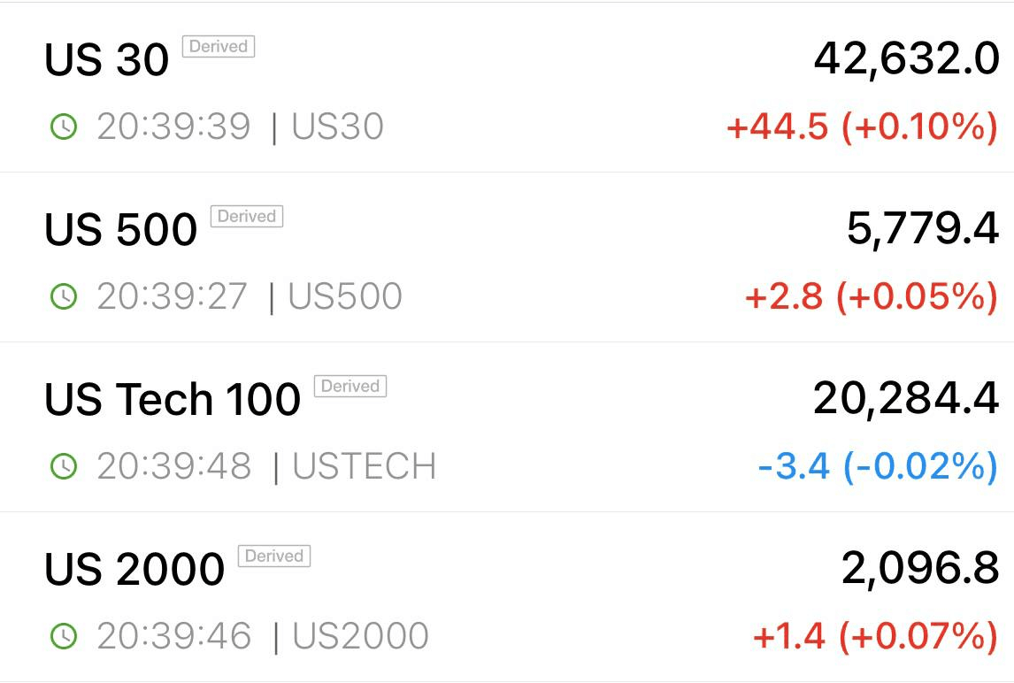The image size is (1014, 683).
Task: Open the US 30 index title
Action: (107, 59)
